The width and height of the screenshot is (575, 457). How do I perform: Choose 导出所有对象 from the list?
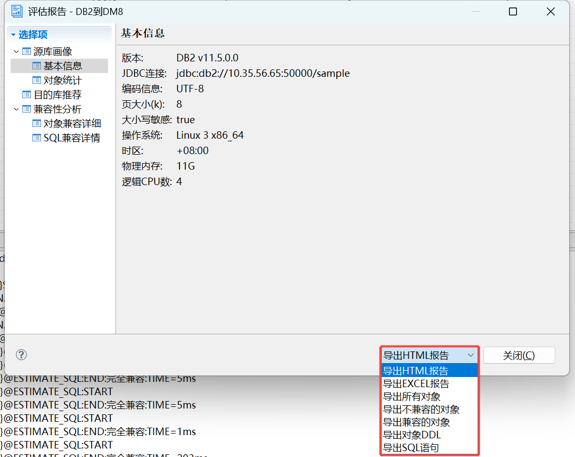pyautogui.click(x=430, y=396)
